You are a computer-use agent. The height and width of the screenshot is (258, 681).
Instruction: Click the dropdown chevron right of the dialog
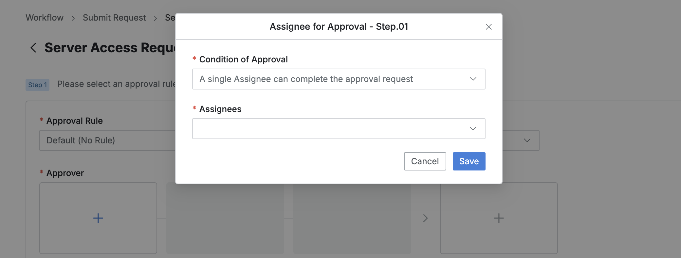(x=527, y=140)
